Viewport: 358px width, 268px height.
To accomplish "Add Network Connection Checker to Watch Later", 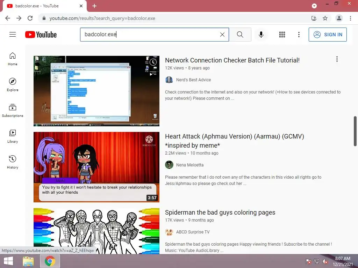I will pos(153,62).
